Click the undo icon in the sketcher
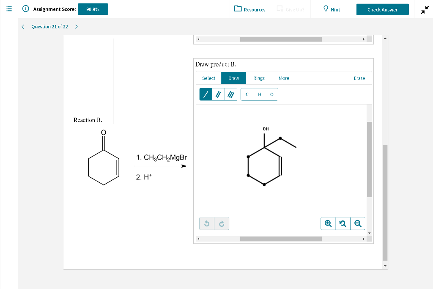The image size is (433, 289). pos(206,223)
